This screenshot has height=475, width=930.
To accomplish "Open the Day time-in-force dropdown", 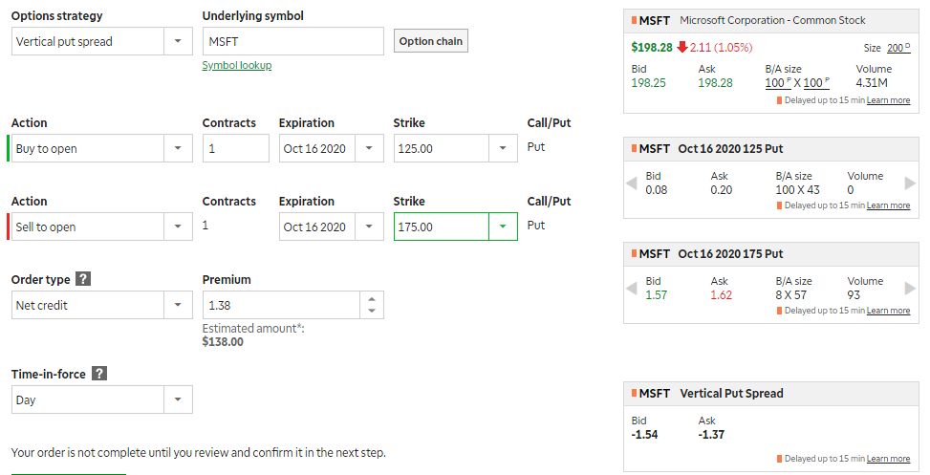I will 102,399.
